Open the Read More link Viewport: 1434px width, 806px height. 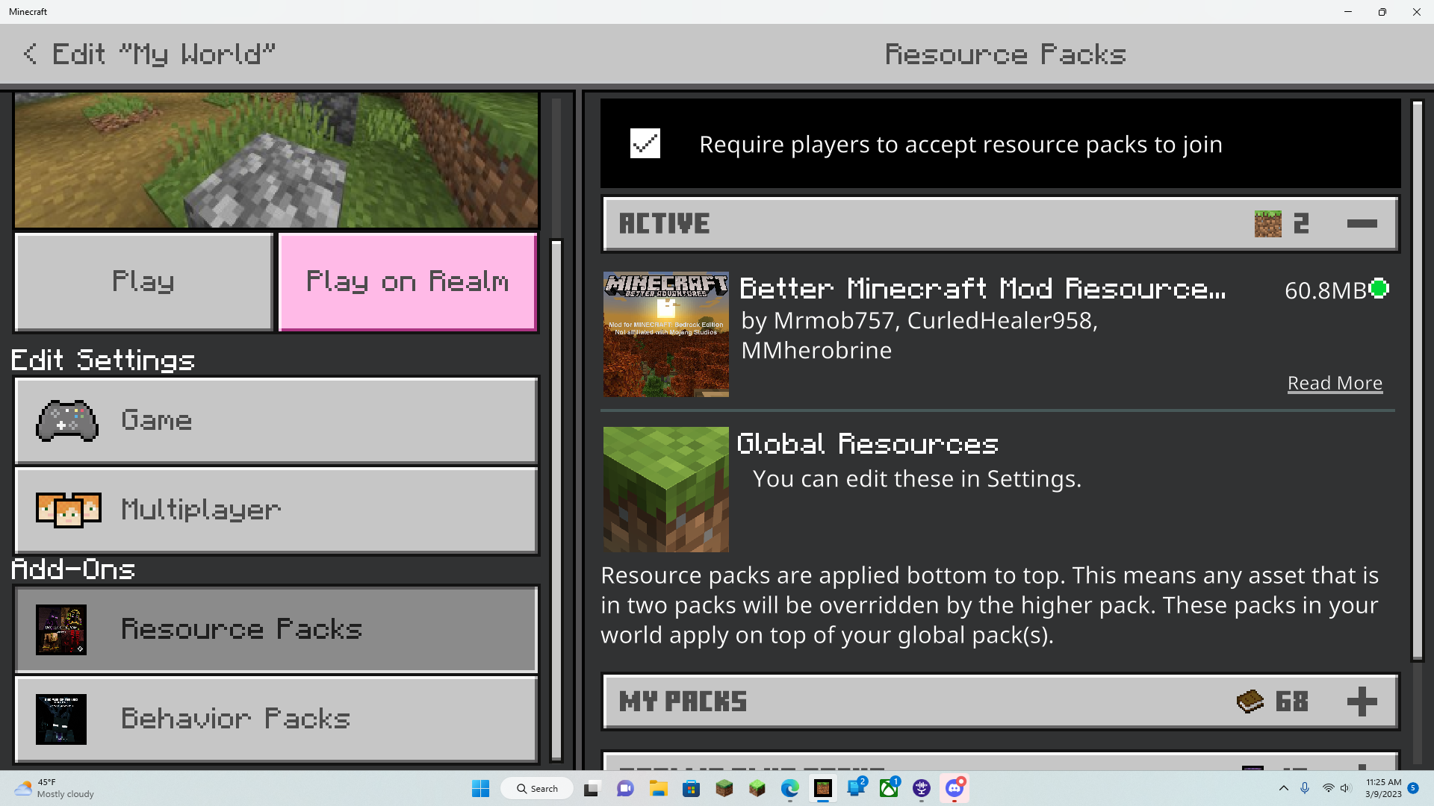(1335, 383)
